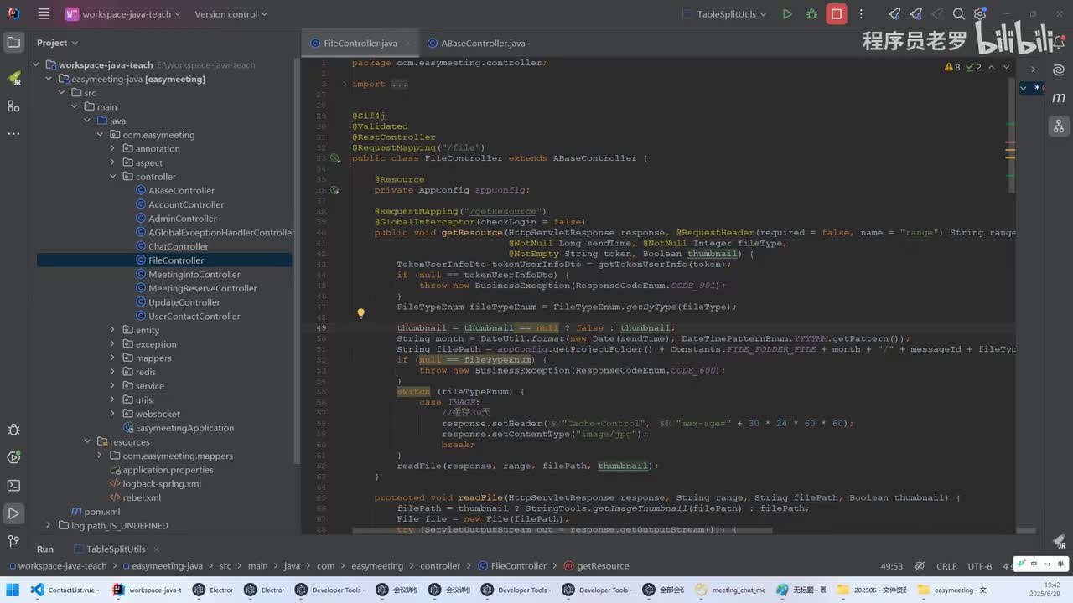Open UserContactController in the project tree
1073x603 pixels.
pyautogui.click(x=194, y=317)
